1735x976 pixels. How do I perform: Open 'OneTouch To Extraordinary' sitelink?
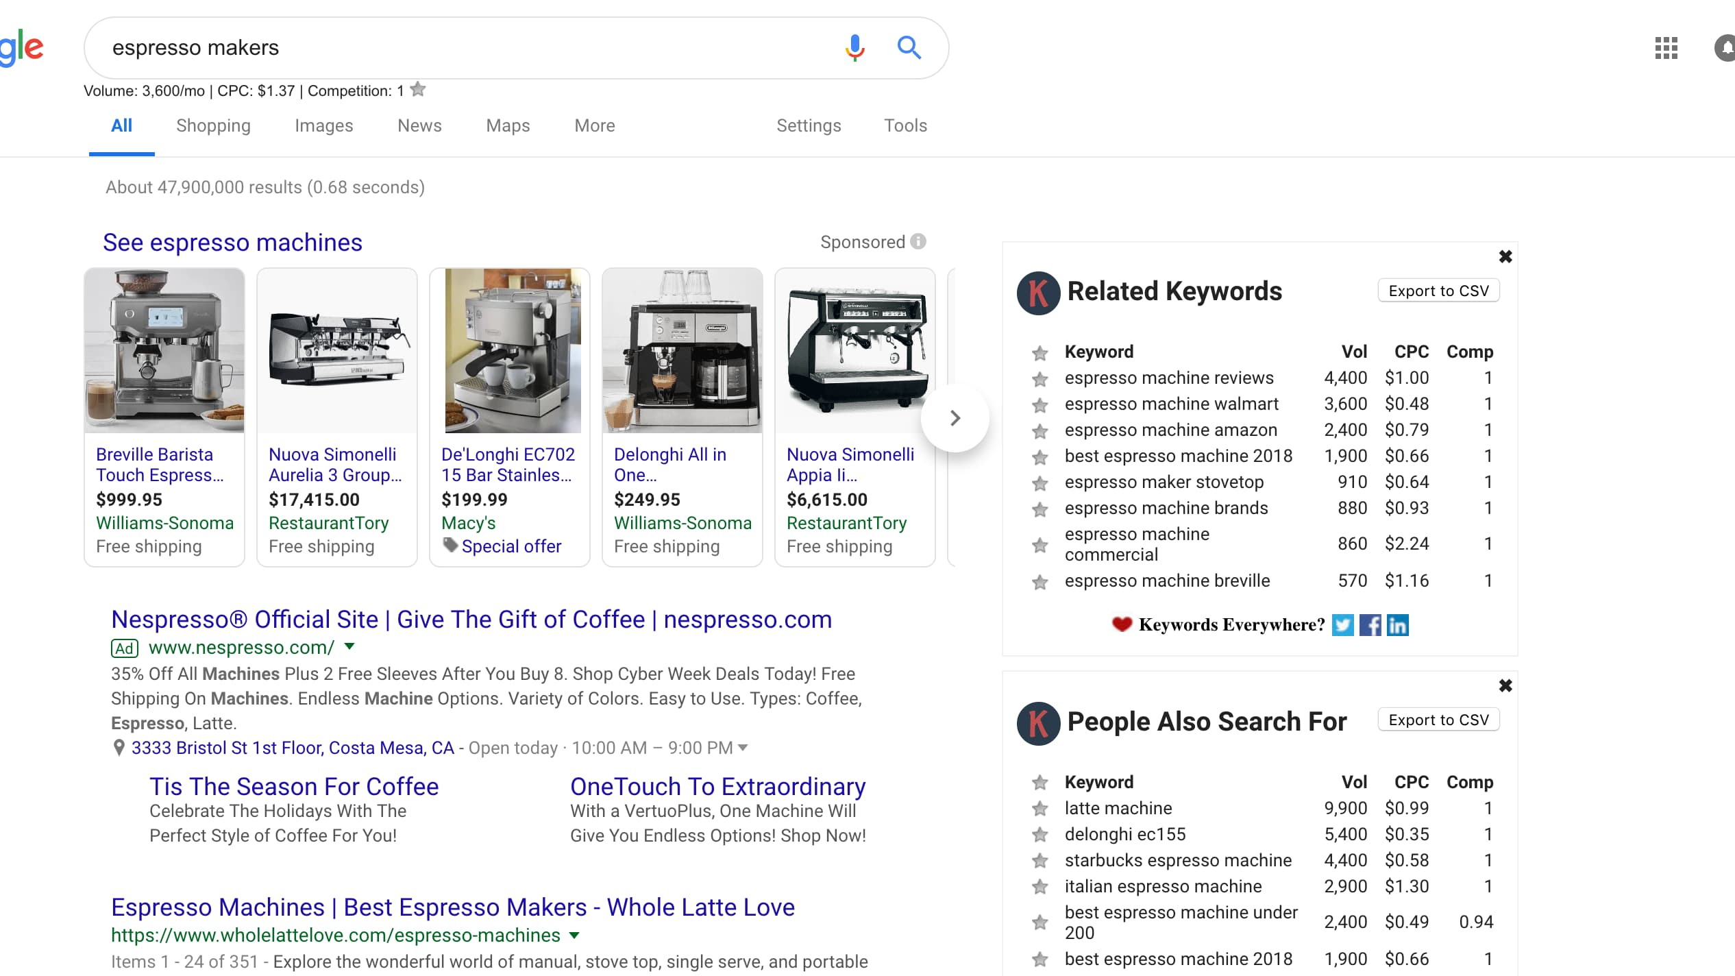718,787
